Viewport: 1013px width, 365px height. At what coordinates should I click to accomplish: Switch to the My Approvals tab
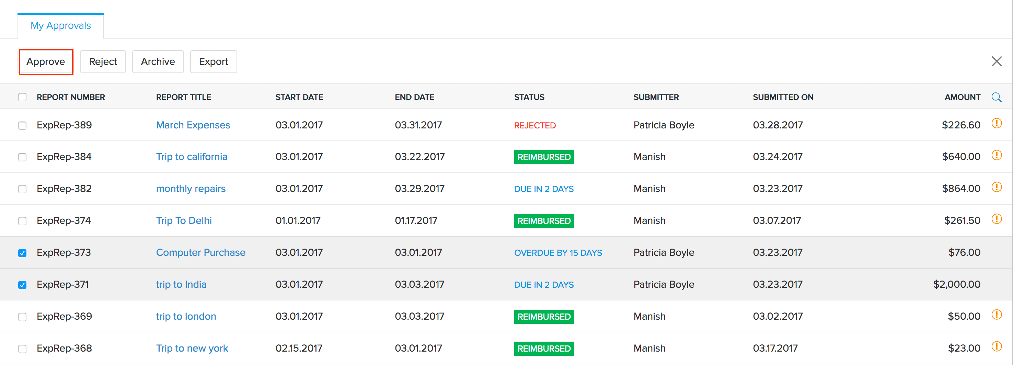click(60, 25)
